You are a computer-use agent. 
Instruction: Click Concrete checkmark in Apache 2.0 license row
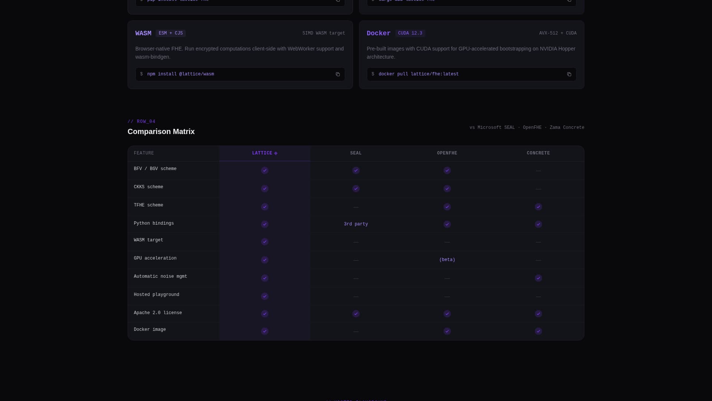pos(538,314)
